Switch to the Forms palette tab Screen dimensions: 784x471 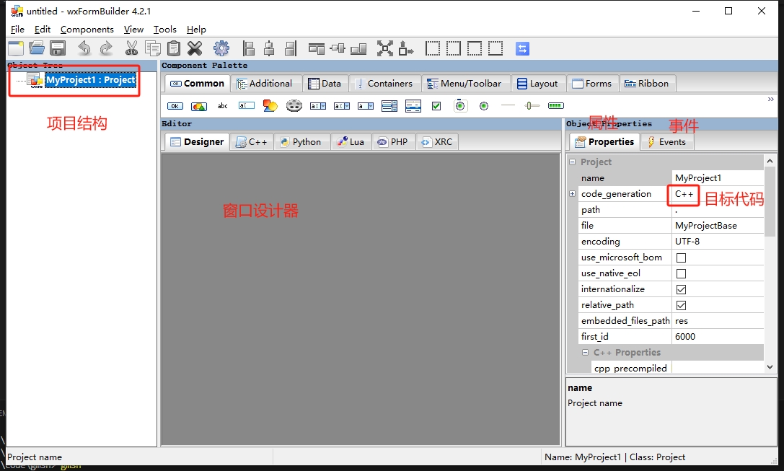(x=592, y=84)
